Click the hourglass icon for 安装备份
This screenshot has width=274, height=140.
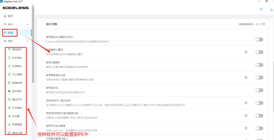pos(9,66)
